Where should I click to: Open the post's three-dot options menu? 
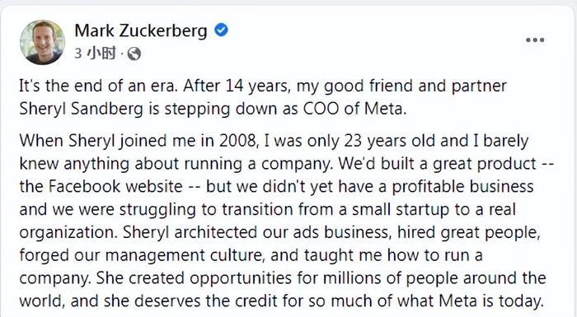(x=535, y=40)
